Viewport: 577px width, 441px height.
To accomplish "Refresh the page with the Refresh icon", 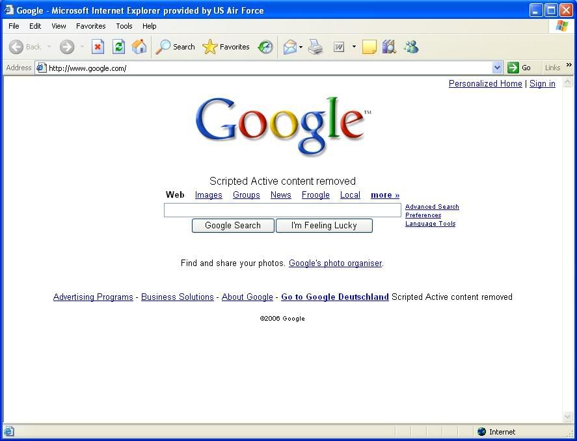I will (x=118, y=47).
